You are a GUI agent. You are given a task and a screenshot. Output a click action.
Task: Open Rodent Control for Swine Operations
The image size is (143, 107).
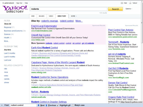coord(50,77)
